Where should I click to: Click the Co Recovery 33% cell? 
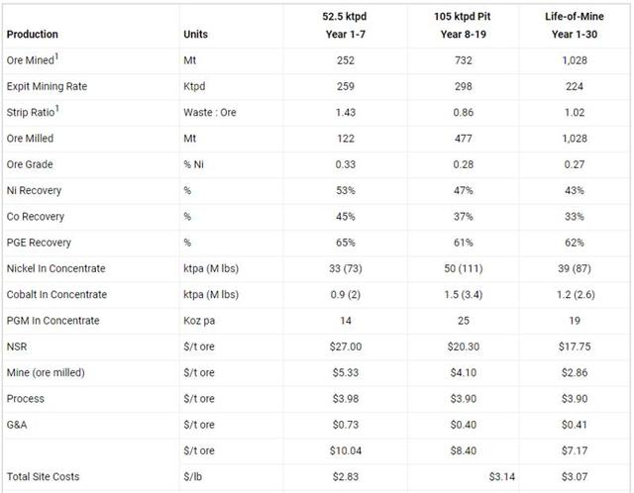tap(575, 217)
